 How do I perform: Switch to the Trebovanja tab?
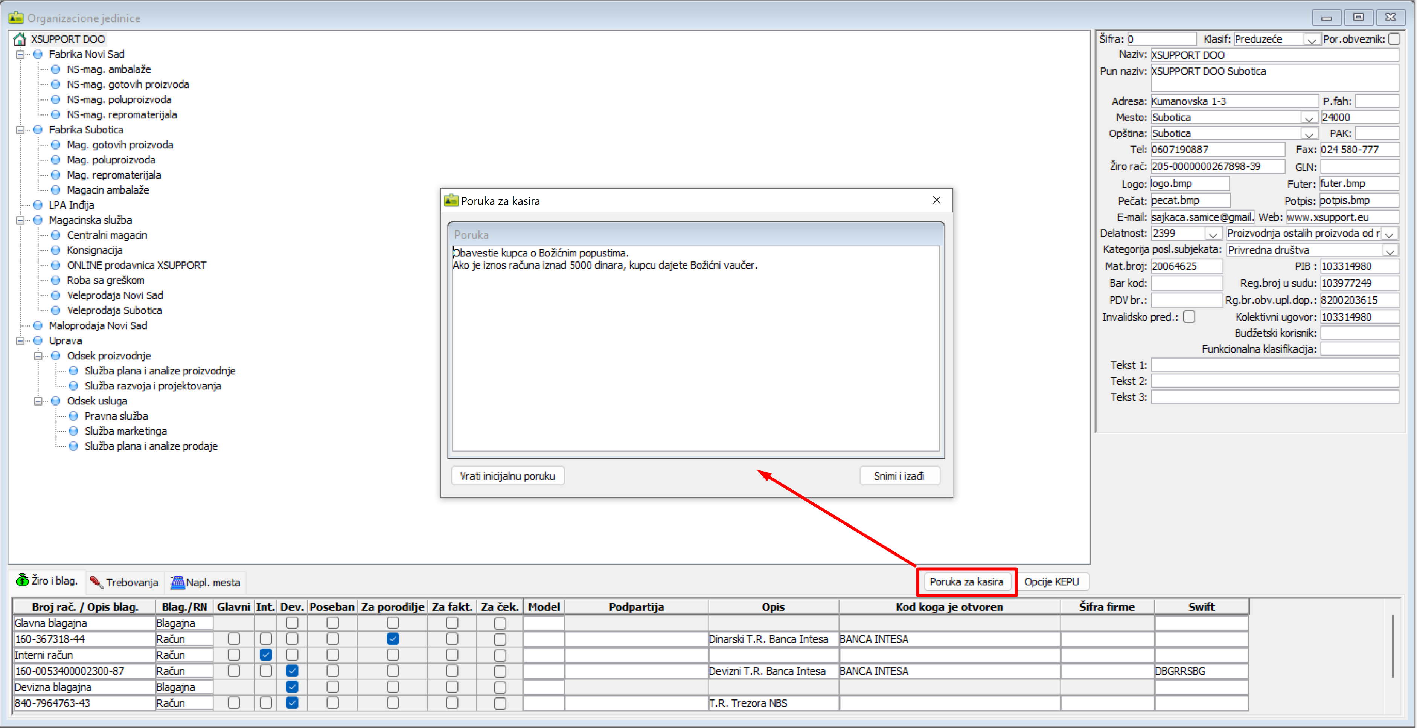[124, 582]
